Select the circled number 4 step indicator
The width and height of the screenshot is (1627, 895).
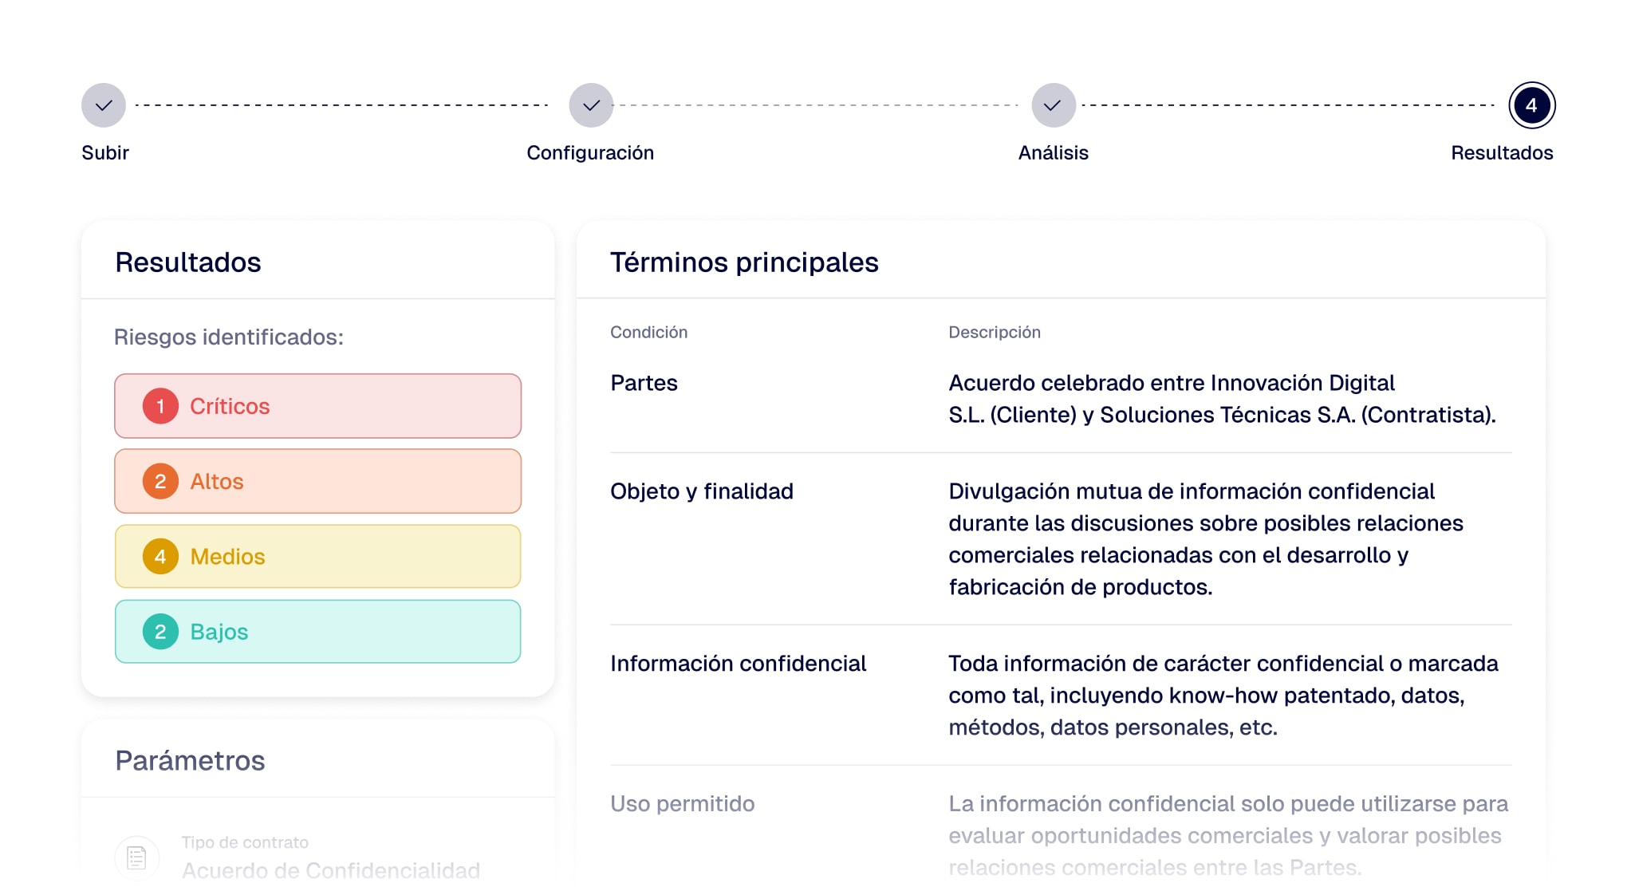click(1530, 104)
